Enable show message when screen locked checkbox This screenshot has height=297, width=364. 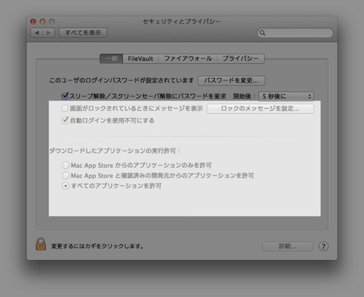tap(64, 108)
